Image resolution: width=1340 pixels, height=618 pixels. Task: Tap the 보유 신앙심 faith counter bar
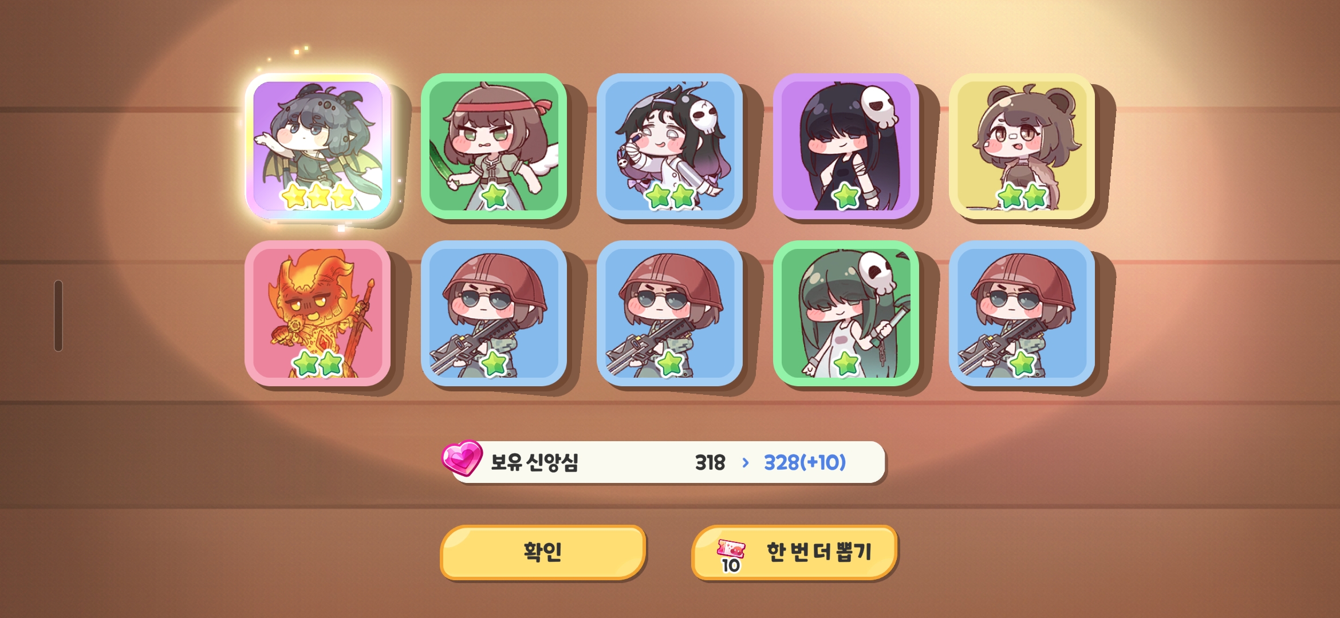[664, 462]
